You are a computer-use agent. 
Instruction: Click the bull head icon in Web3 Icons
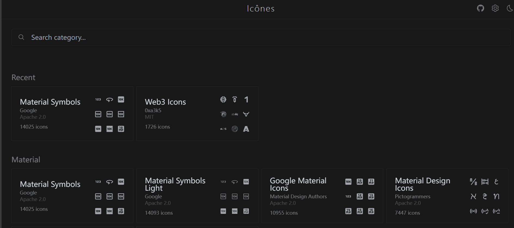point(246,114)
